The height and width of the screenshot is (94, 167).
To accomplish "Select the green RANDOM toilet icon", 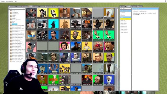I will (x=53, y=80).
